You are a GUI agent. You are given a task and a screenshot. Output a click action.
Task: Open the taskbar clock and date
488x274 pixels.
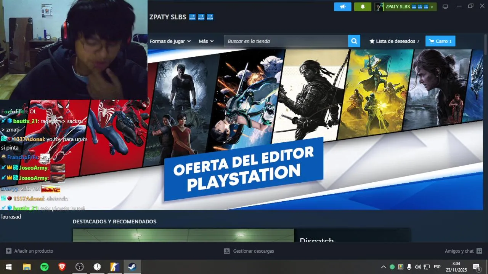tap(456, 267)
